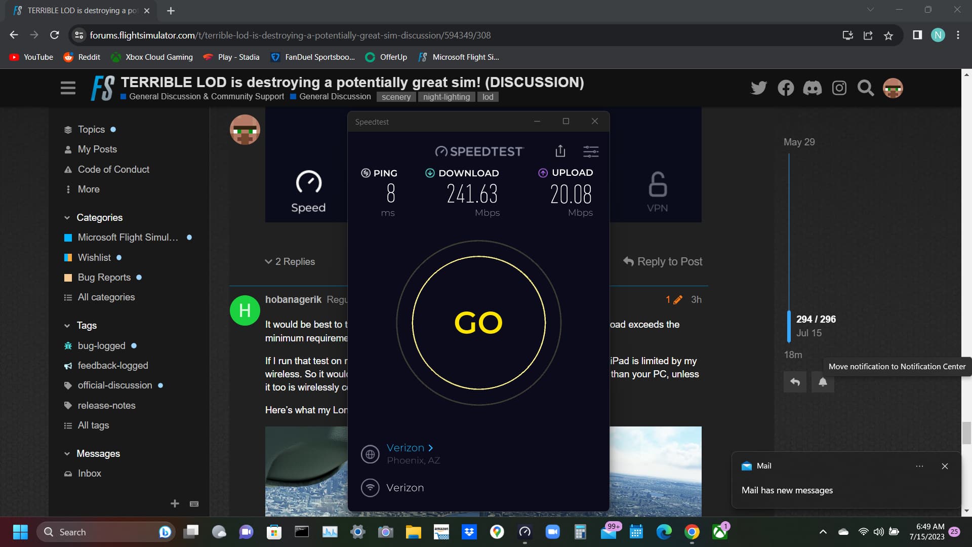View All tags
This screenshot has height=547, width=972.
93,425
